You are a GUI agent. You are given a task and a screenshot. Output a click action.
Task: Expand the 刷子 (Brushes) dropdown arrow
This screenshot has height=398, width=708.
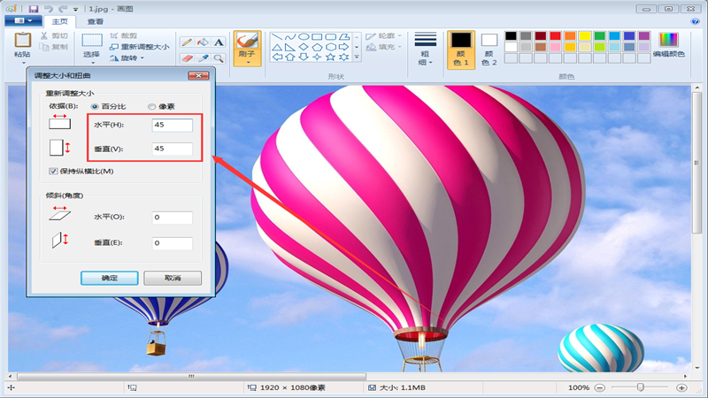[x=247, y=64]
